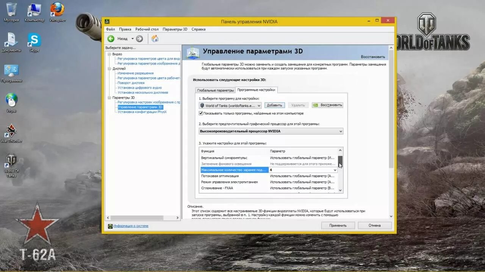Select Управление параметрами 3D tree item
485x272 pixels.
(140, 107)
